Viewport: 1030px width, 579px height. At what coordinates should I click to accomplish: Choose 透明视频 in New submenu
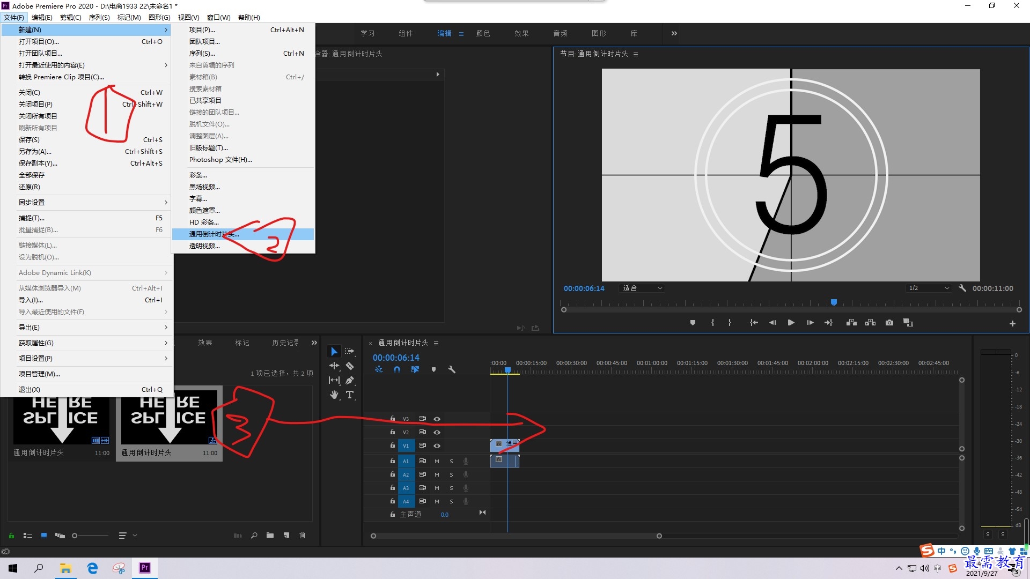click(243, 246)
